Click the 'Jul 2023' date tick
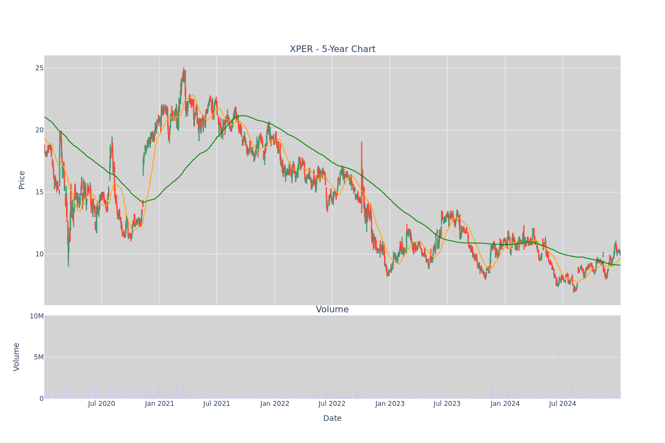The image size is (665, 443). pos(447,404)
